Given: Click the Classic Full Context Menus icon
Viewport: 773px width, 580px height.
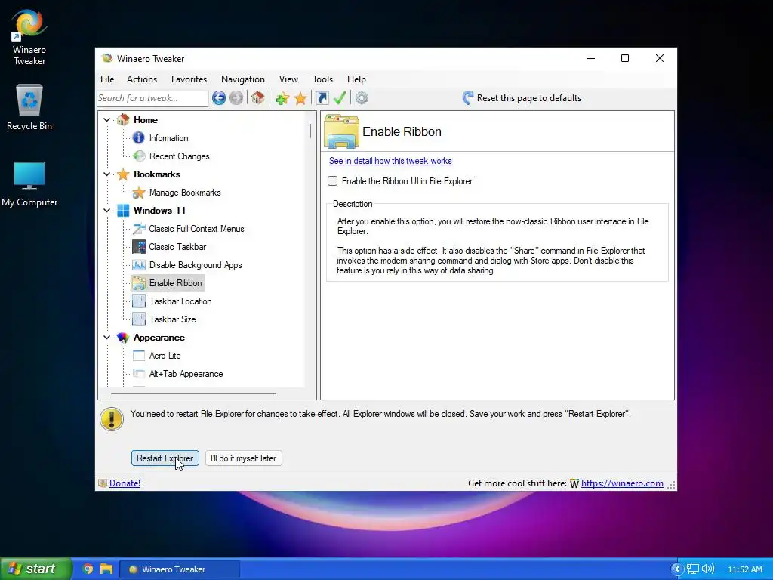Looking at the screenshot, I should (139, 229).
